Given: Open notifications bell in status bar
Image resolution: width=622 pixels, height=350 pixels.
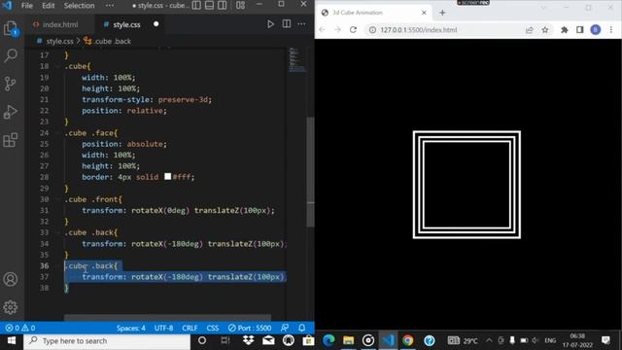Looking at the screenshot, I should point(302,329).
